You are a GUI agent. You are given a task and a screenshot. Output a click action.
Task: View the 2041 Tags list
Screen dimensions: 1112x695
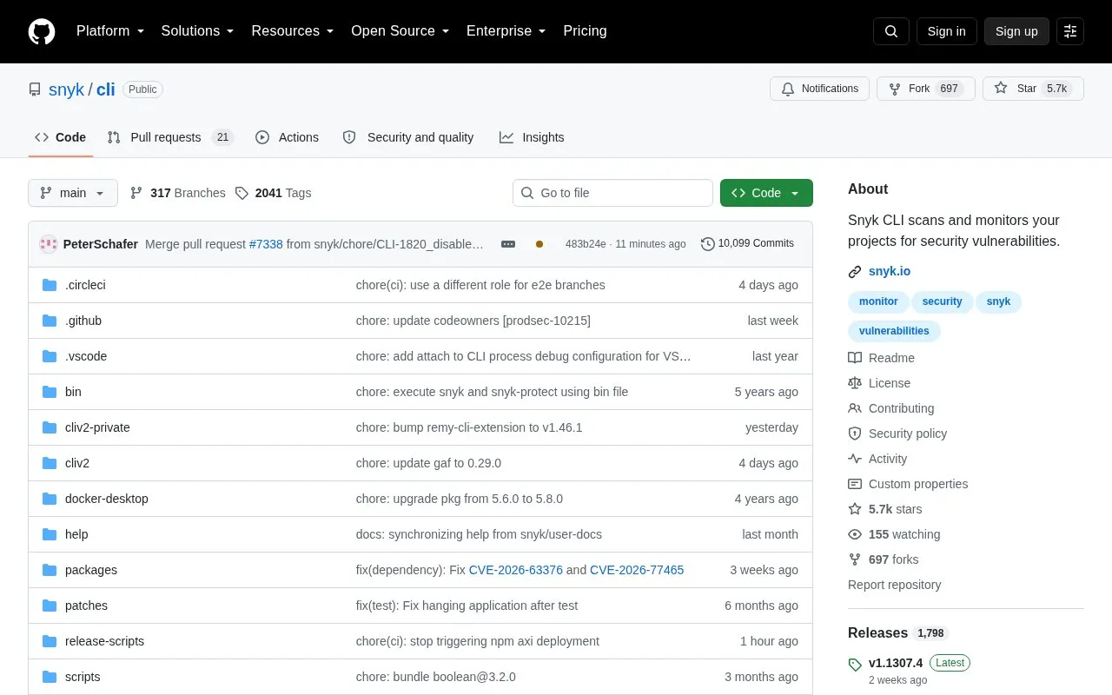(273, 193)
